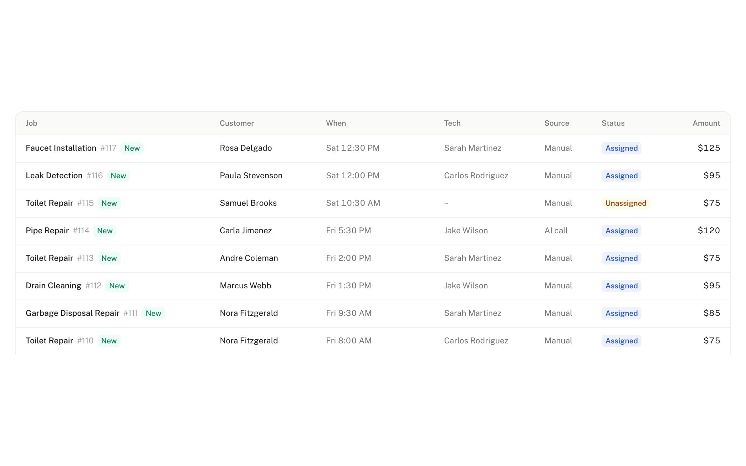Click the AI call source cell
746x466 pixels.
(x=556, y=231)
